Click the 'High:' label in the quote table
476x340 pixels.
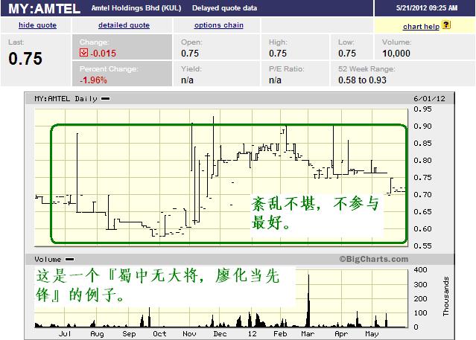pyautogui.click(x=278, y=42)
